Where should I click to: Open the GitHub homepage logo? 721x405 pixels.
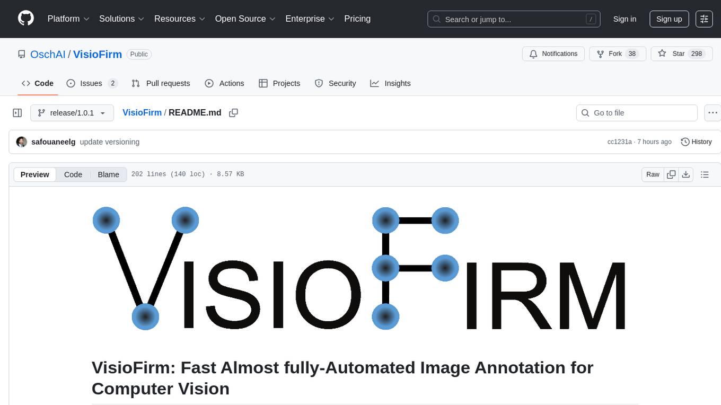click(x=26, y=19)
